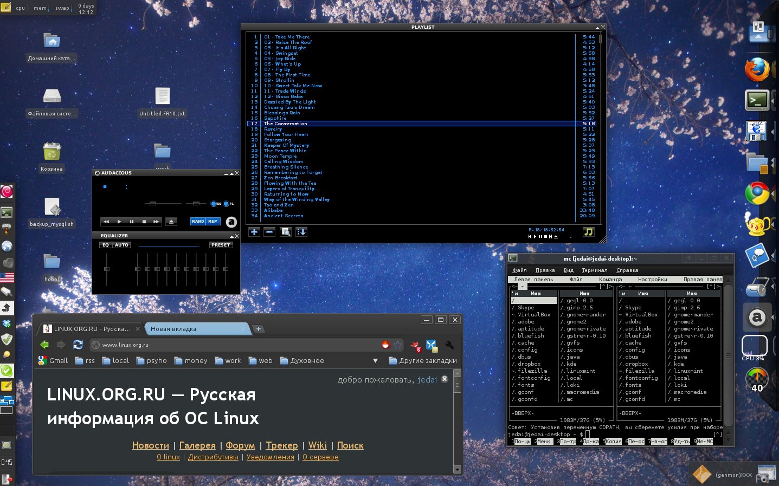779x486 pixels.
Task: Reload the page in the browser
Action: 78,345
